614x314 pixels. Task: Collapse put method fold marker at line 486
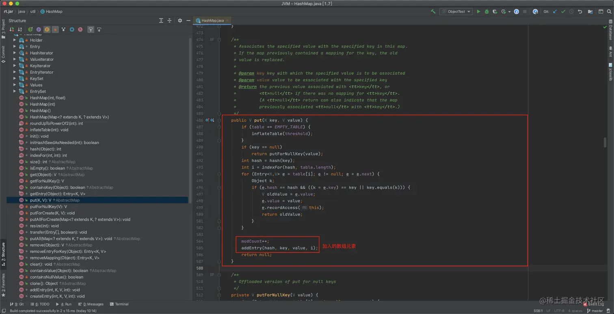[220, 120]
